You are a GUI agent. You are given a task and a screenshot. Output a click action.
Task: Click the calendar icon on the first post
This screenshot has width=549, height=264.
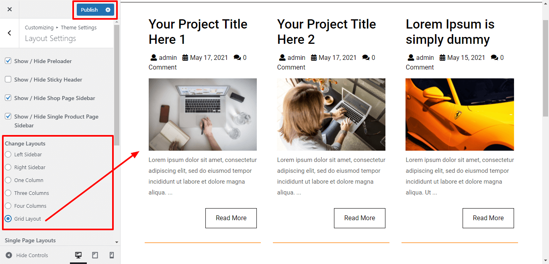point(185,58)
